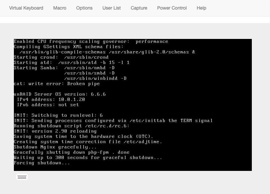Viewport: 270px width, 194px height.
Task: Open the Virtual Keyboard menu
Action: pyautogui.click(x=26, y=8)
